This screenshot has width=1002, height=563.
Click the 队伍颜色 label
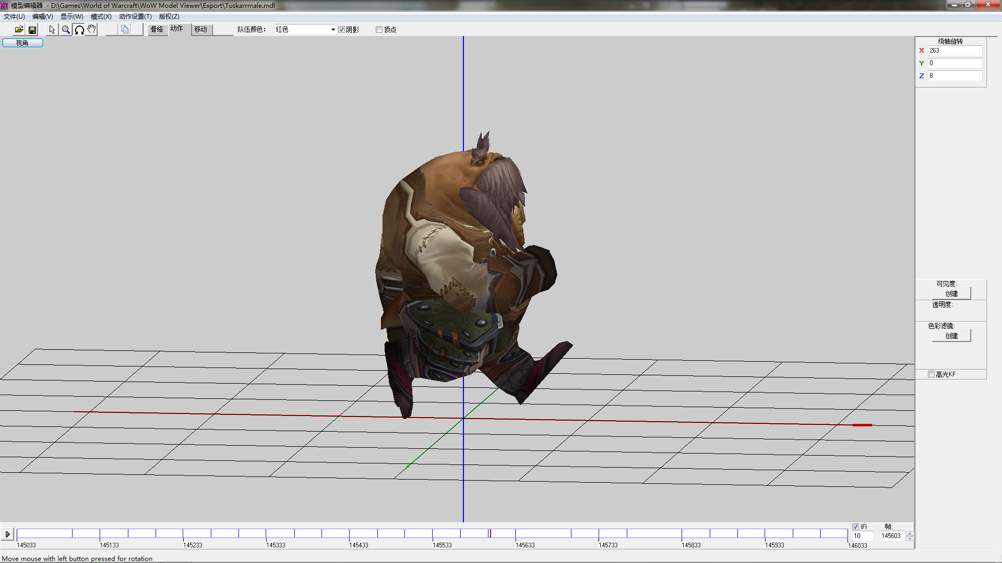coord(252,30)
